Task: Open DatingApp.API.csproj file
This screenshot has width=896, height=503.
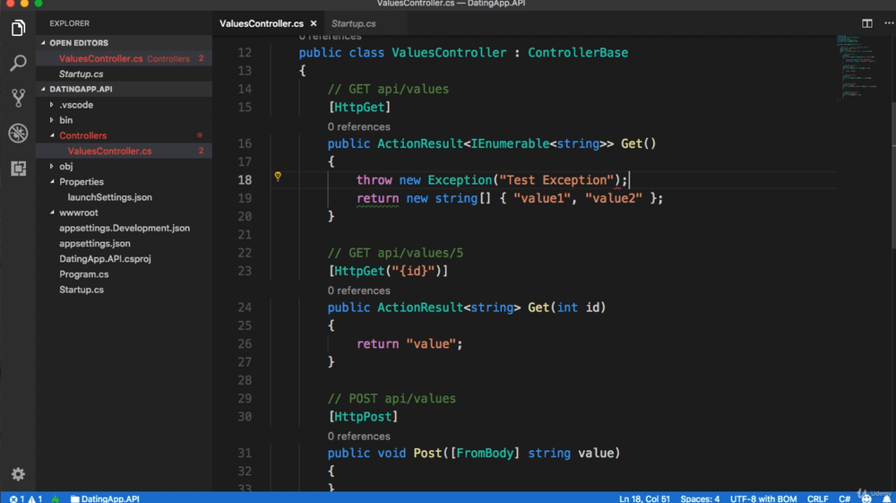Action: (x=124, y=259)
